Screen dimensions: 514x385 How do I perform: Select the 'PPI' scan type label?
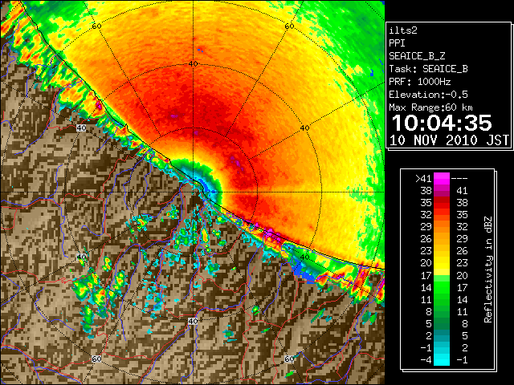click(x=397, y=43)
